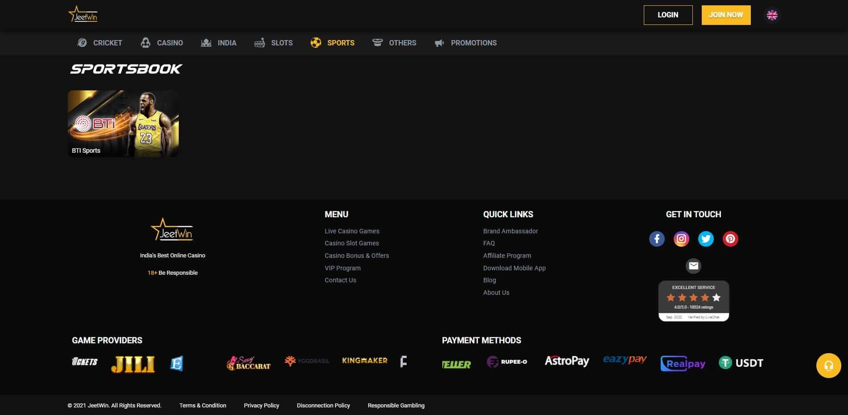
Task: Open the Contact Us link
Action: pyautogui.click(x=340, y=280)
